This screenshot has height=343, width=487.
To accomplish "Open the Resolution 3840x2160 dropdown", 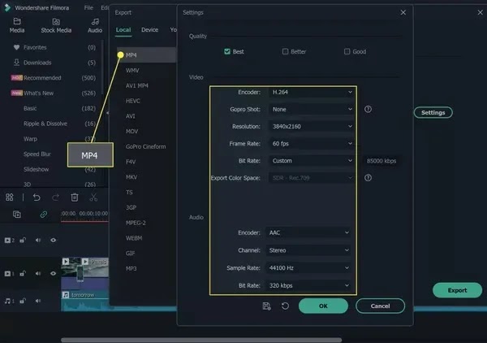I will coord(312,127).
